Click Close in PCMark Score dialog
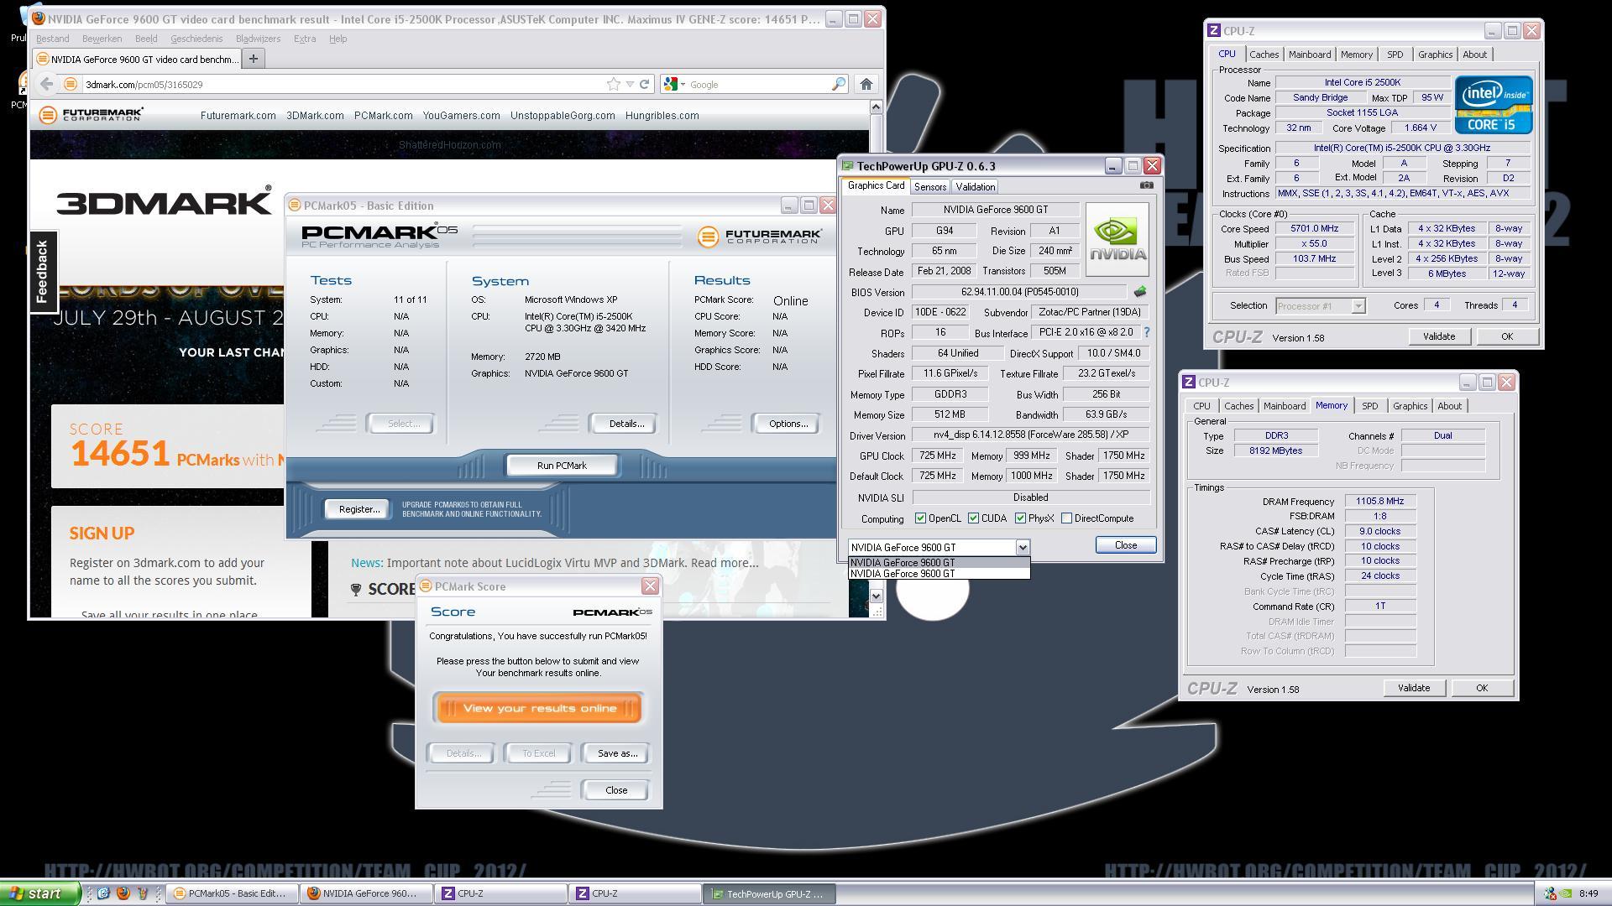Image resolution: width=1612 pixels, height=906 pixels. click(x=615, y=790)
